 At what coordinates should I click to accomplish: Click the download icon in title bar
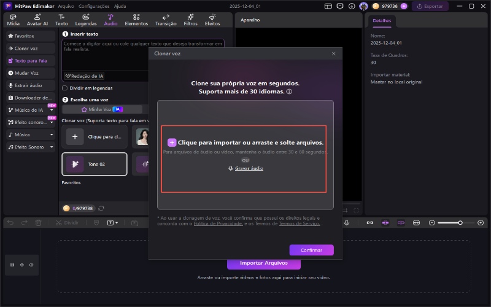351,6
